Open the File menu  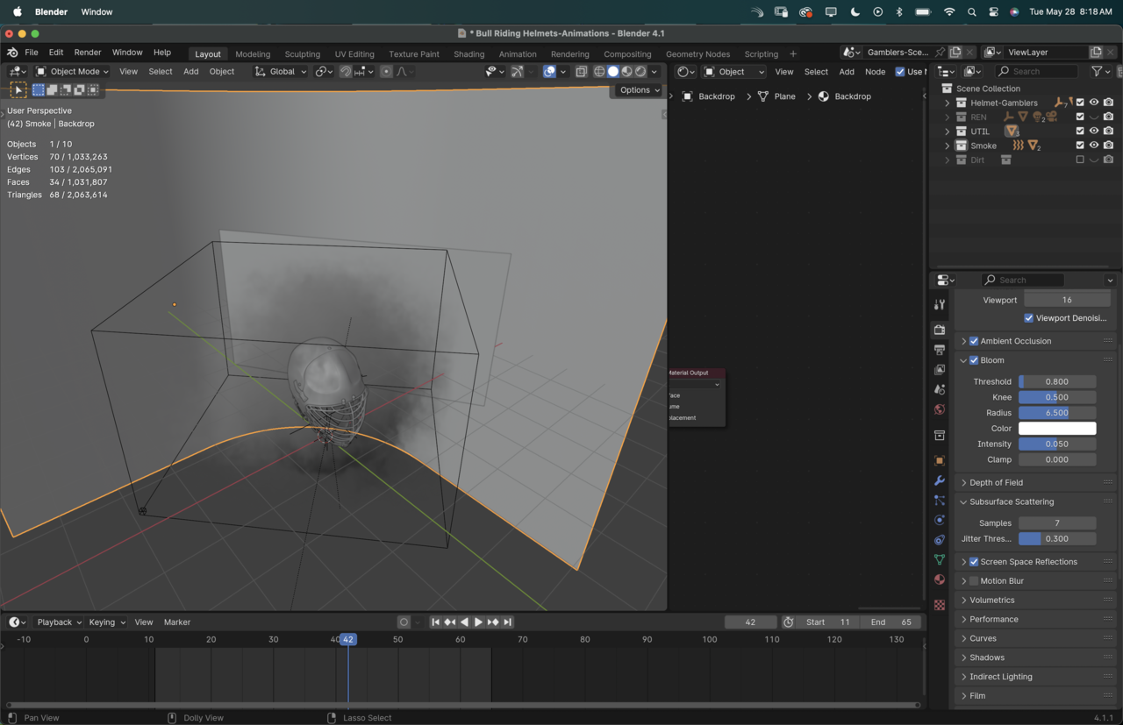click(31, 53)
